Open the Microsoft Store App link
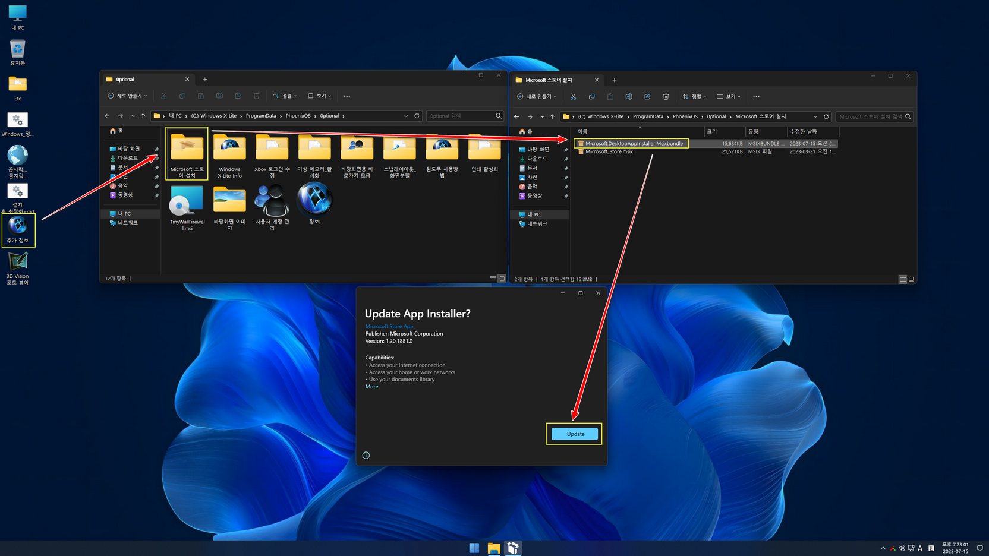The height and width of the screenshot is (556, 989). pos(389,326)
